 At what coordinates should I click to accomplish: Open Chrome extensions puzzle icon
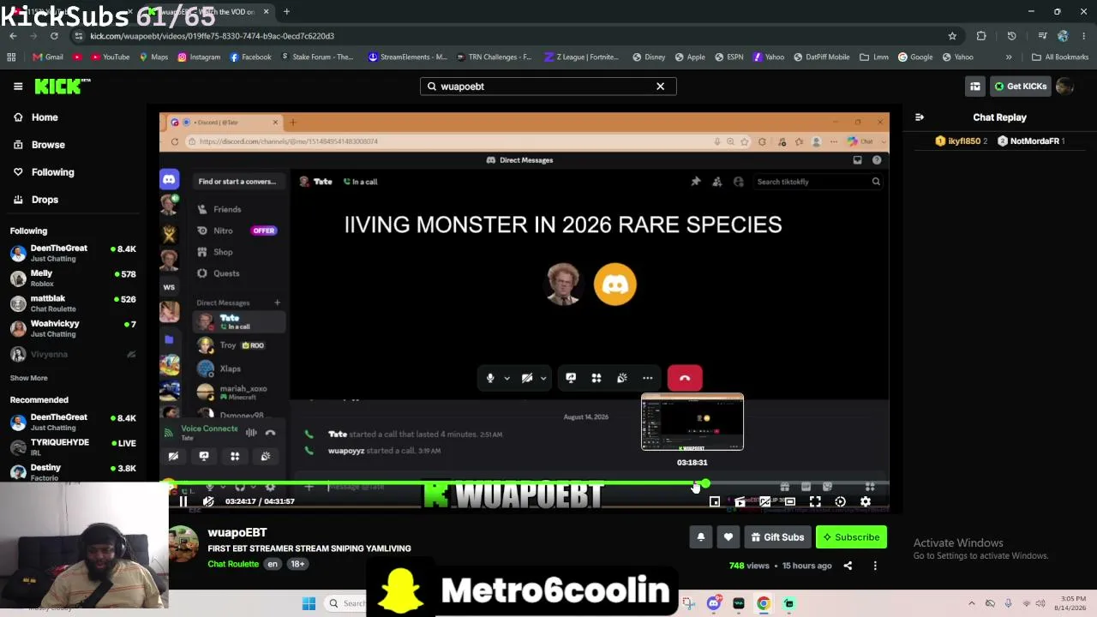coord(981,36)
